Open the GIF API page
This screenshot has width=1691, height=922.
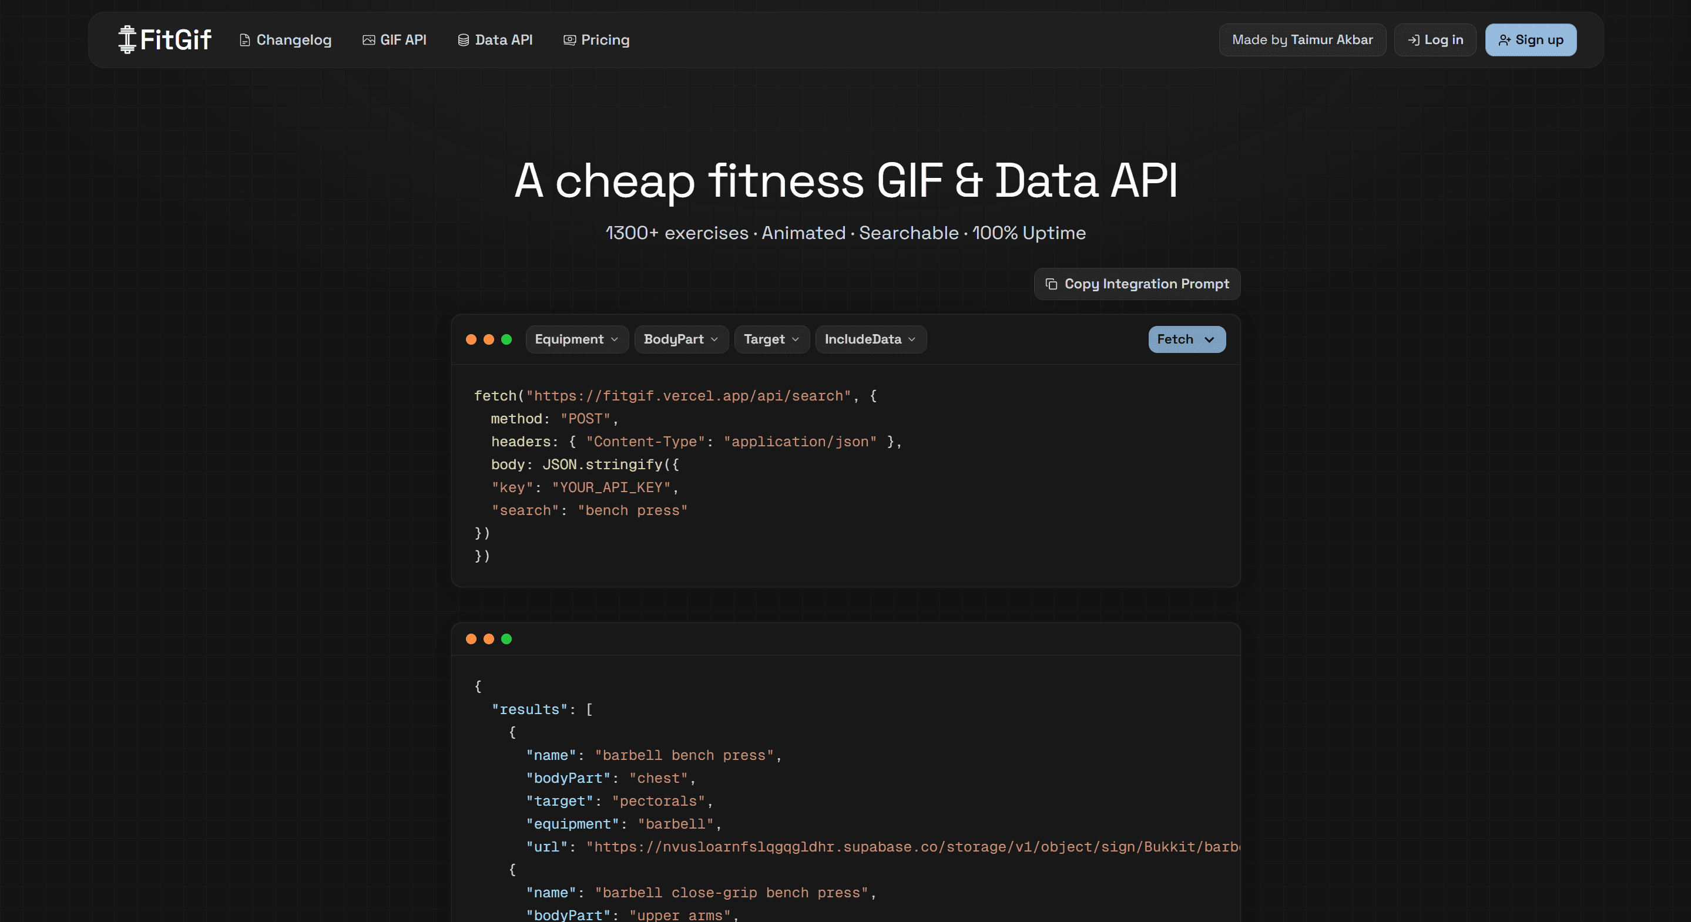394,40
